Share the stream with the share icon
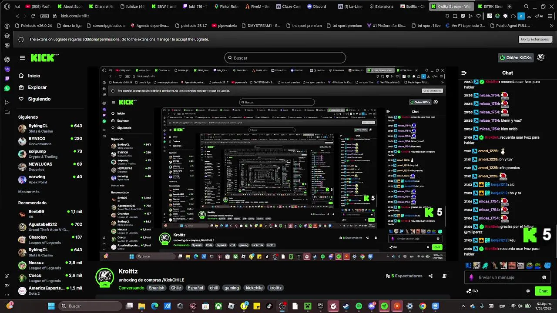This screenshot has width=557, height=313. (430, 276)
